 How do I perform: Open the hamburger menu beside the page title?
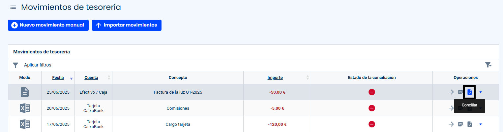click(13, 7)
